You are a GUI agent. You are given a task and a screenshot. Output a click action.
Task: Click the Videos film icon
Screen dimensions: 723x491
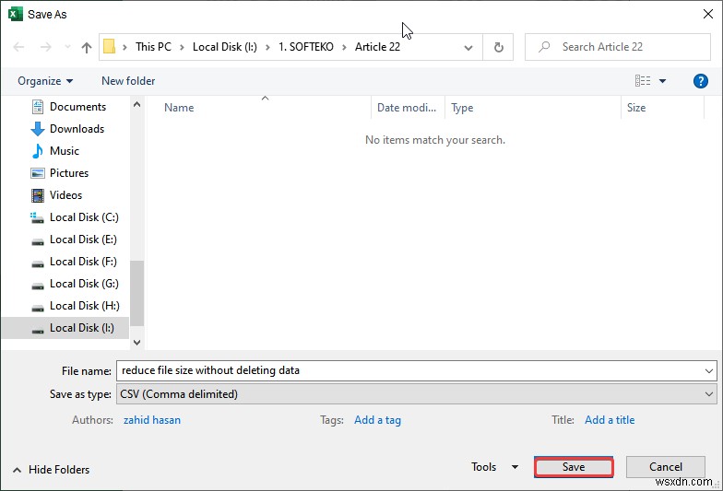click(x=37, y=195)
